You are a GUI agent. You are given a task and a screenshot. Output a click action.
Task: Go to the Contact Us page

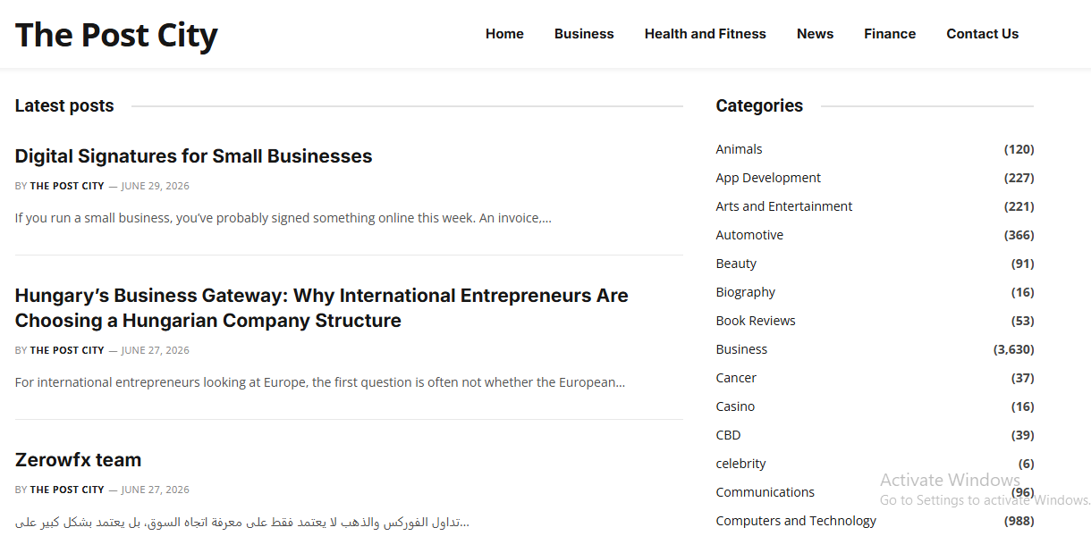click(983, 34)
